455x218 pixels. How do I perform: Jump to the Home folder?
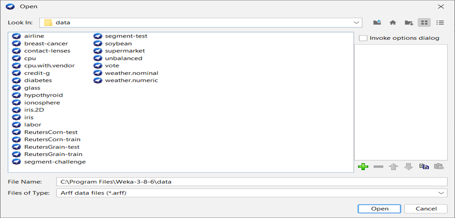pos(393,23)
